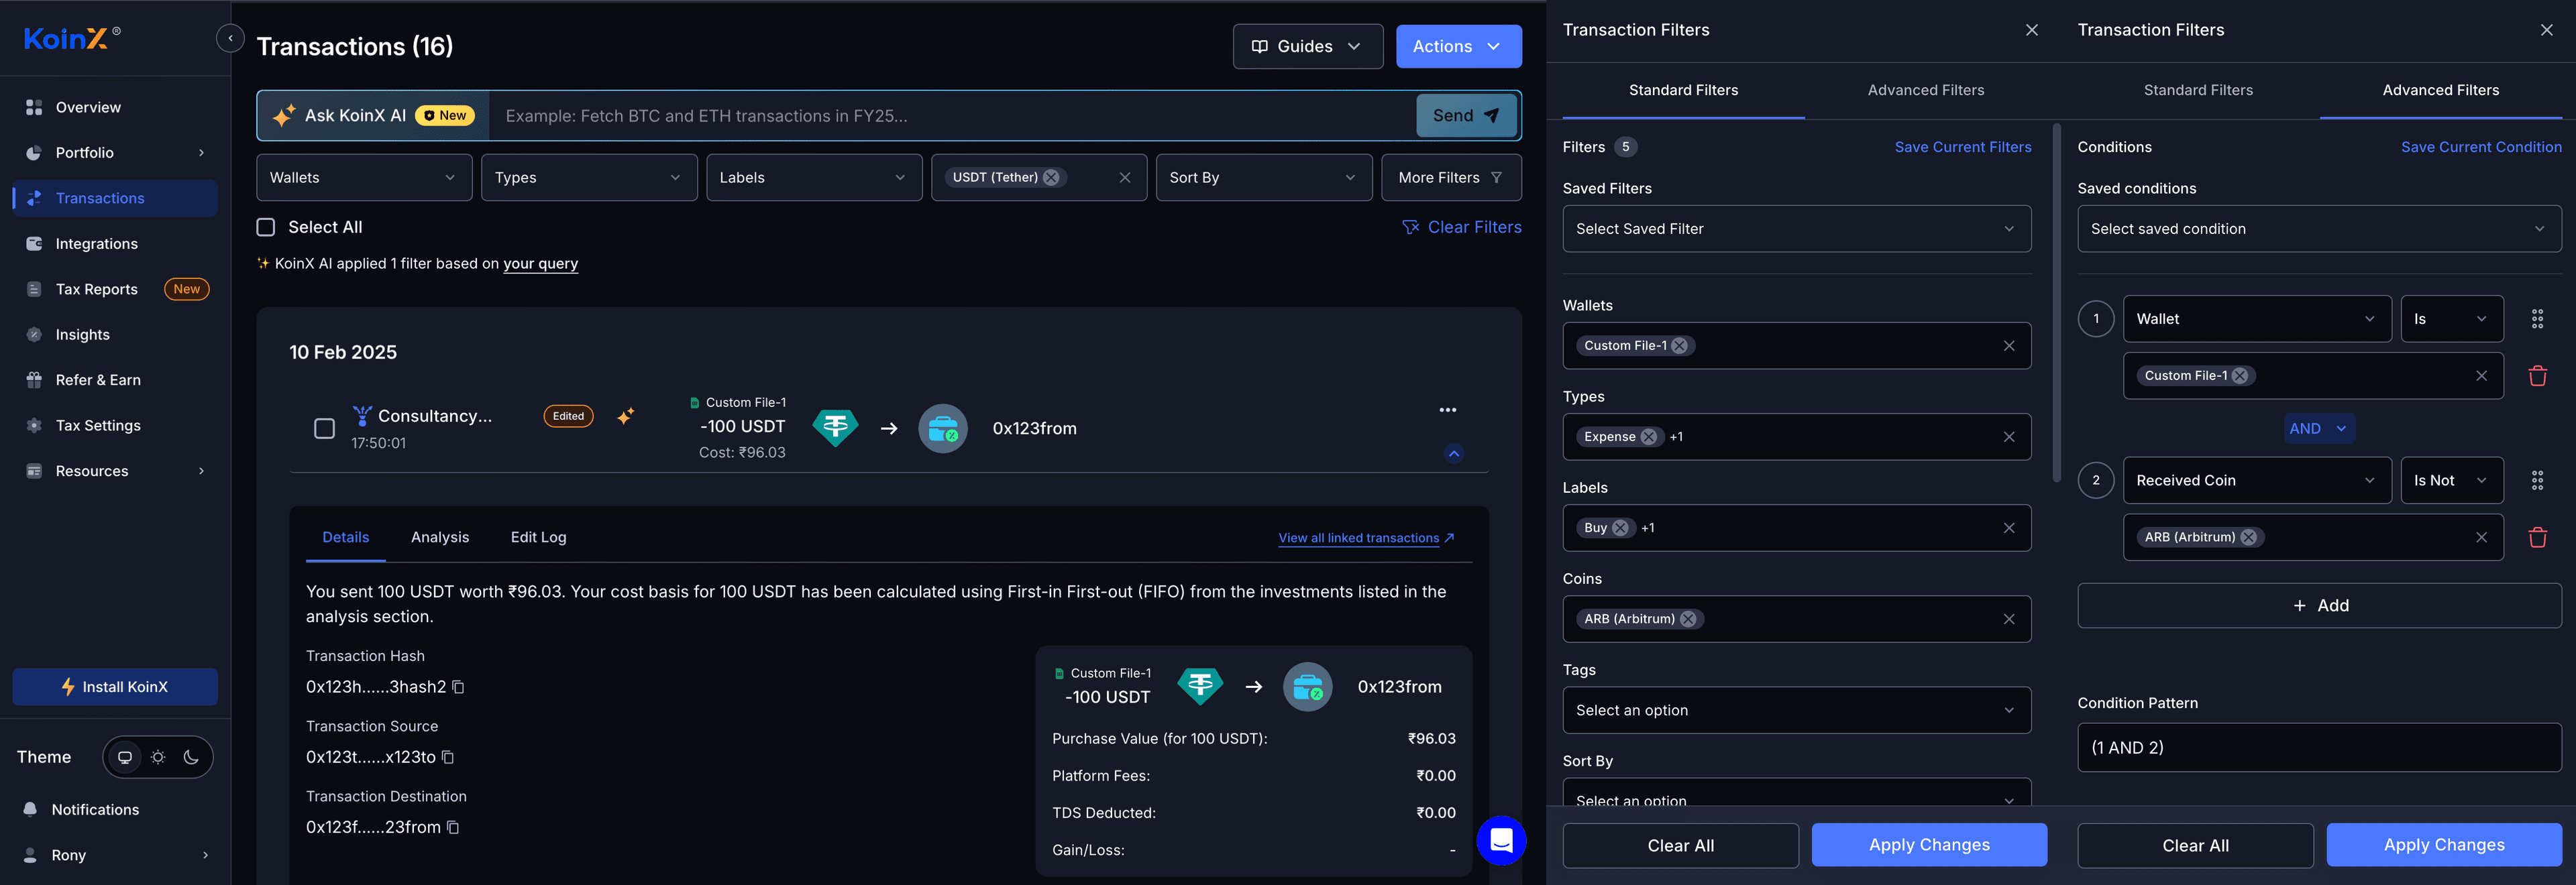Delete condition 1 with trash icon

coord(2536,377)
